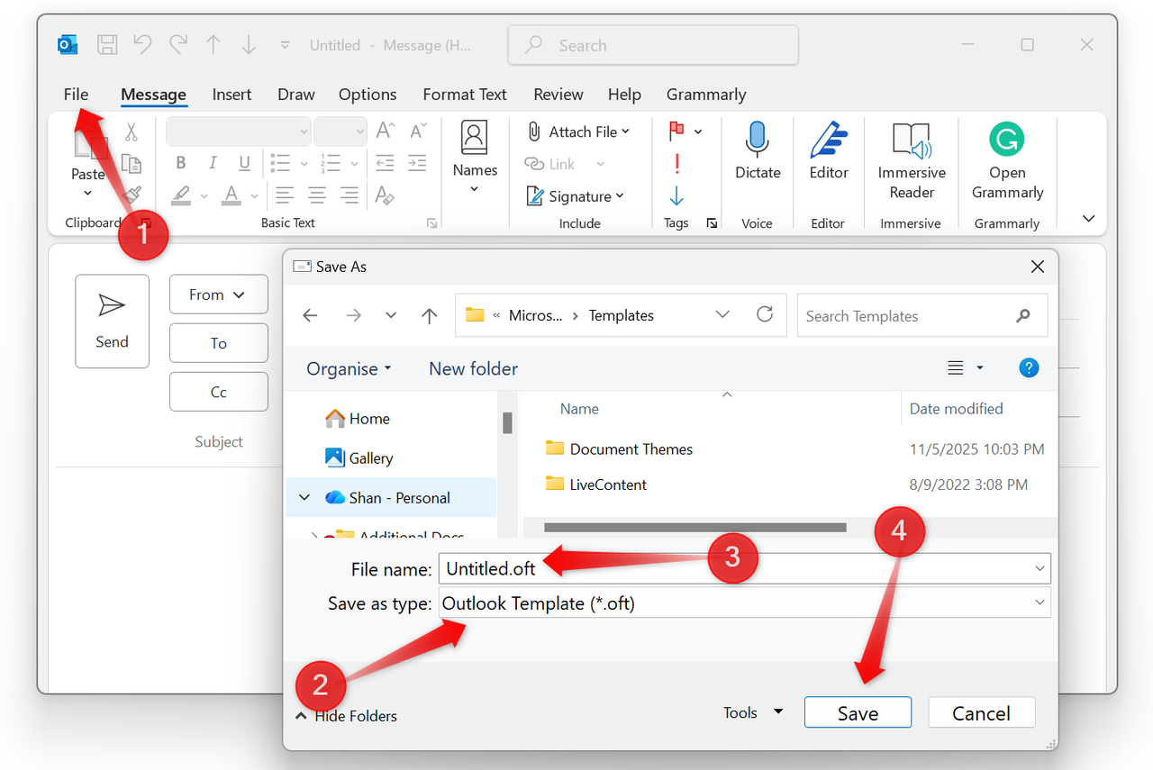Click the Save button
Image resolution: width=1153 pixels, height=770 pixels.
click(x=857, y=711)
